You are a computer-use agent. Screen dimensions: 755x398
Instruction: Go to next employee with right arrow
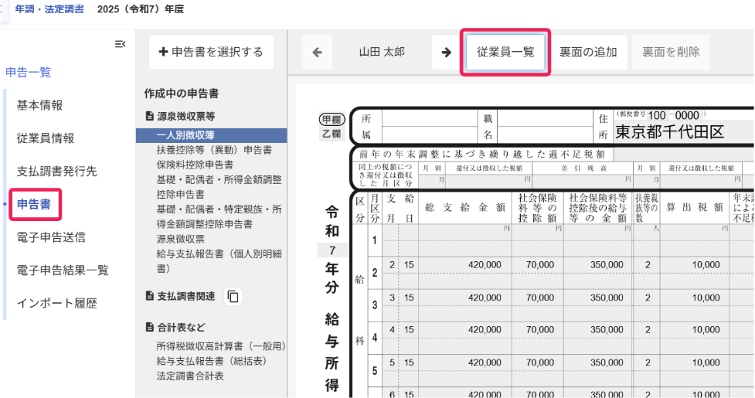pyautogui.click(x=446, y=53)
